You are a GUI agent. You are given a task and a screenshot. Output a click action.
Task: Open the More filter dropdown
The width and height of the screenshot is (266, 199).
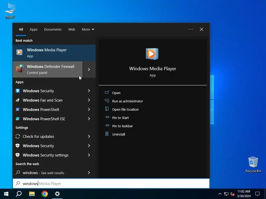[88, 29]
